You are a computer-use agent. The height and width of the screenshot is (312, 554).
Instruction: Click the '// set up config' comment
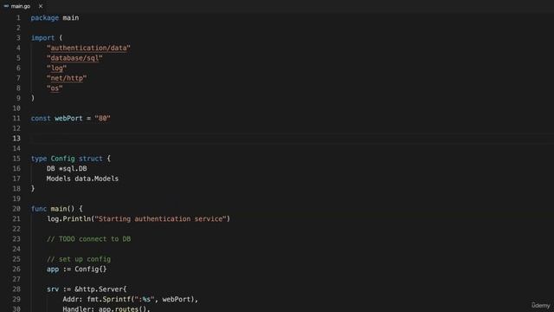pyautogui.click(x=79, y=259)
